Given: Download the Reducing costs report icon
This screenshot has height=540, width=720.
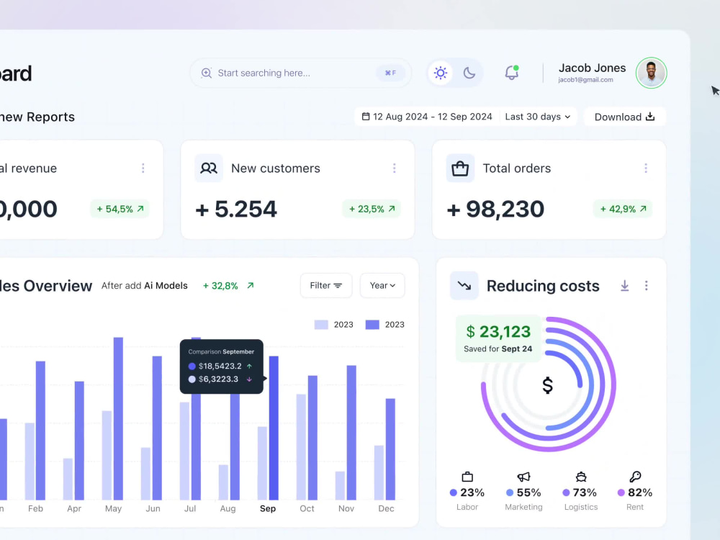Looking at the screenshot, I should [x=624, y=286].
